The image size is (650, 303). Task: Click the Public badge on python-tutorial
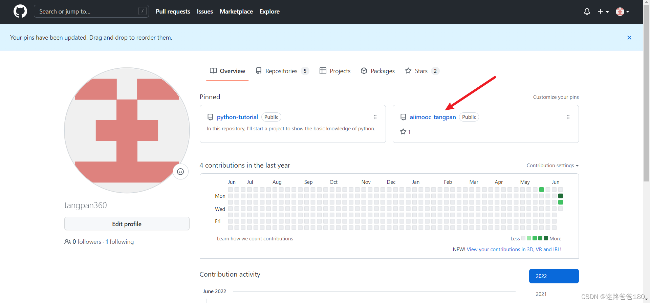click(x=271, y=117)
